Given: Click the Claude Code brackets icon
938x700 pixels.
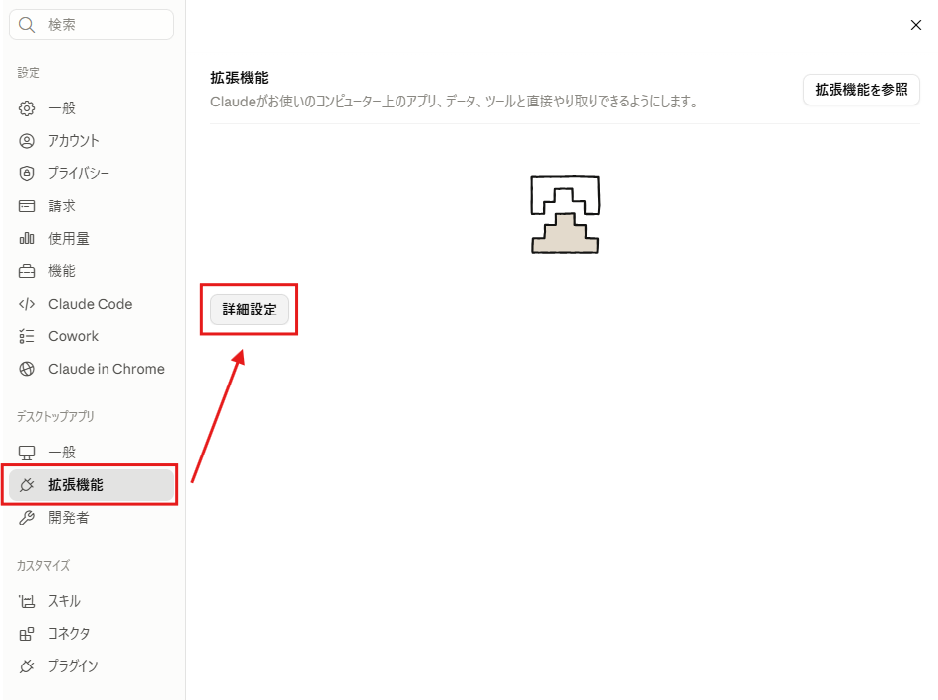Looking at the screenshot, I should [27, 304].
